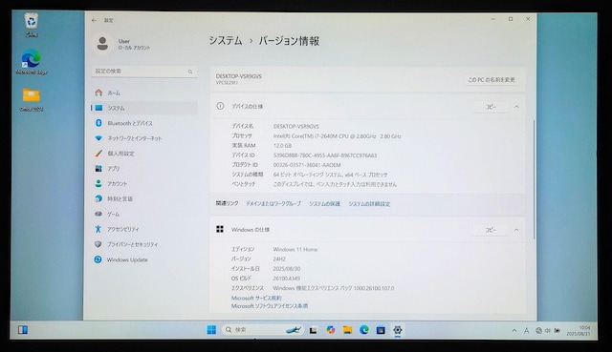The width and height of the screenshot is (612, 352).
Task: Collapse the デバイスの仕様 section chevron
Action: tap(516, 107)
